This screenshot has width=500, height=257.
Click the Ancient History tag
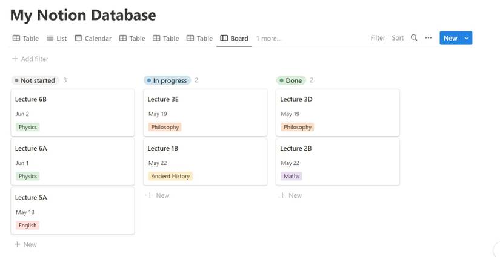click(x=170, y=176)
